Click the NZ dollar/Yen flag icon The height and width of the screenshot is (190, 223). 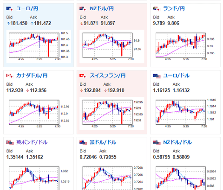coord(83,8)
